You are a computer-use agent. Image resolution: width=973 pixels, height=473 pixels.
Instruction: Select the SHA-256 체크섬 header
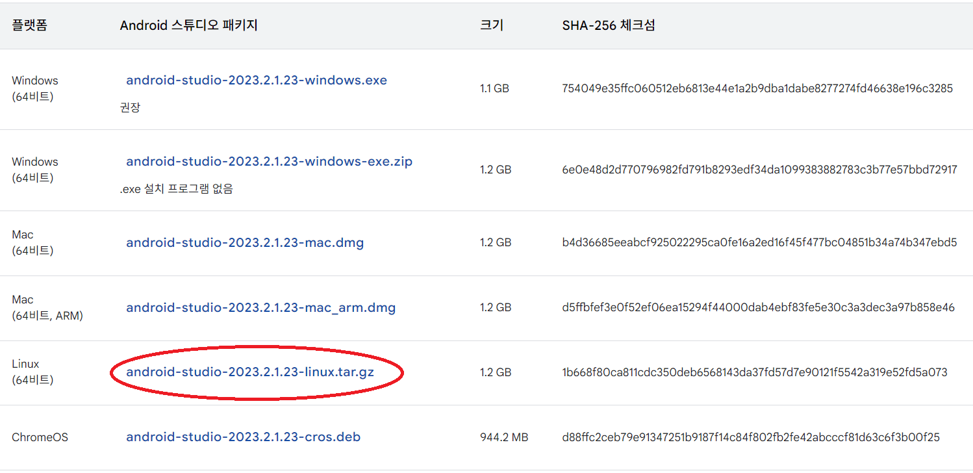click(609, 26)
